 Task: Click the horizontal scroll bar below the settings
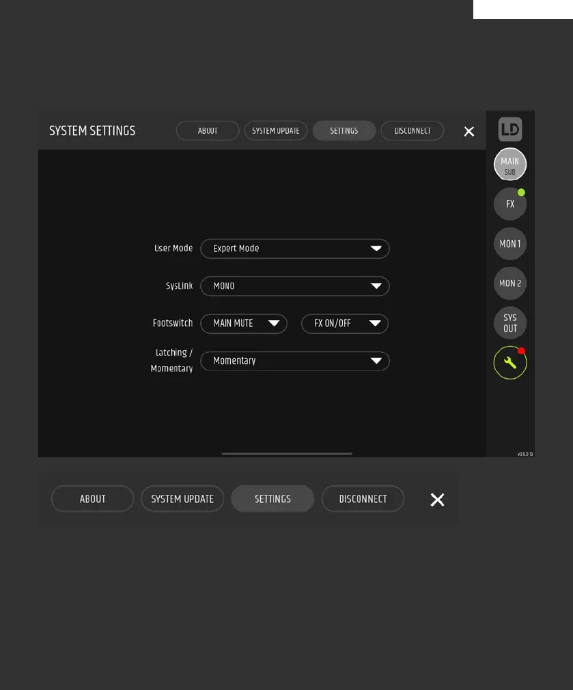click(287, 454)
